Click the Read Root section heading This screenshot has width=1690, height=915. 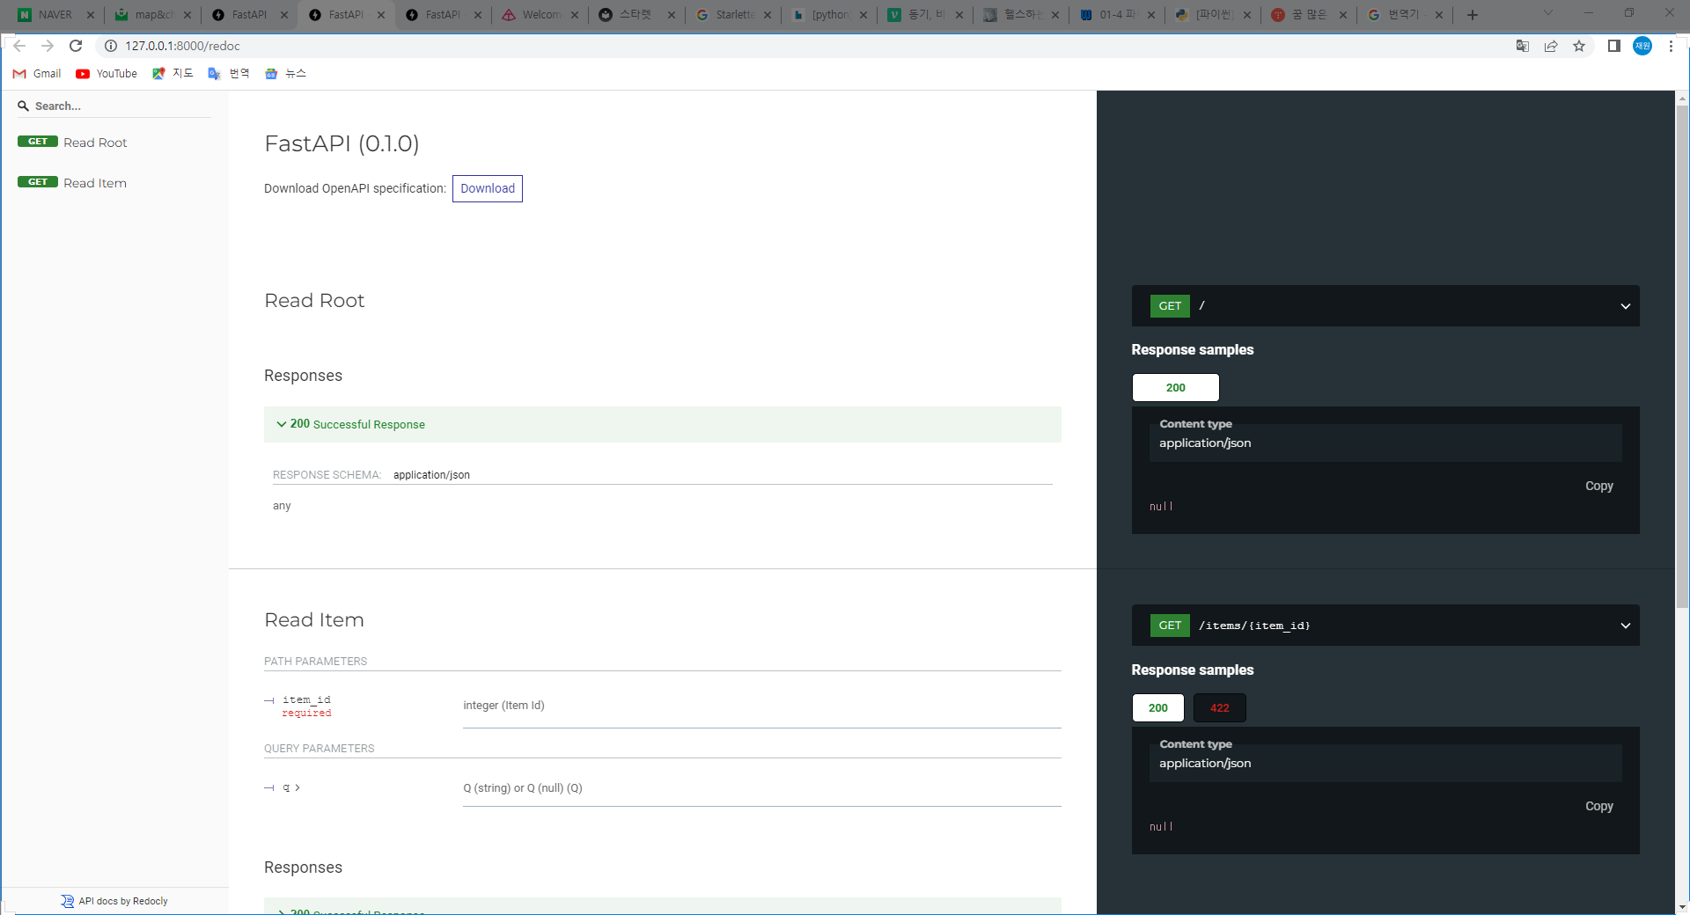314,301
